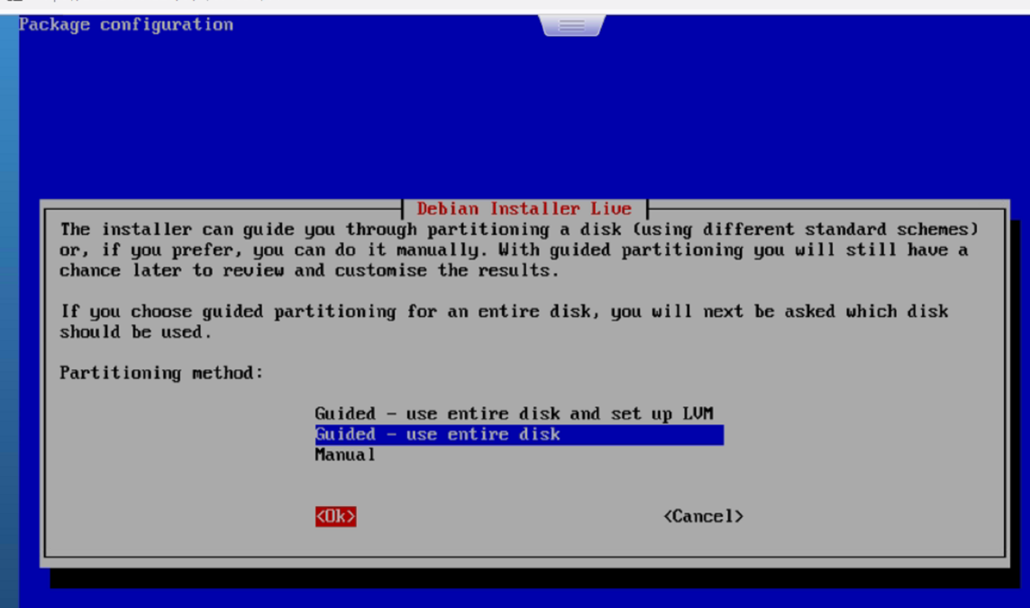Confirm selection with the Ok button

pos(335,517)
